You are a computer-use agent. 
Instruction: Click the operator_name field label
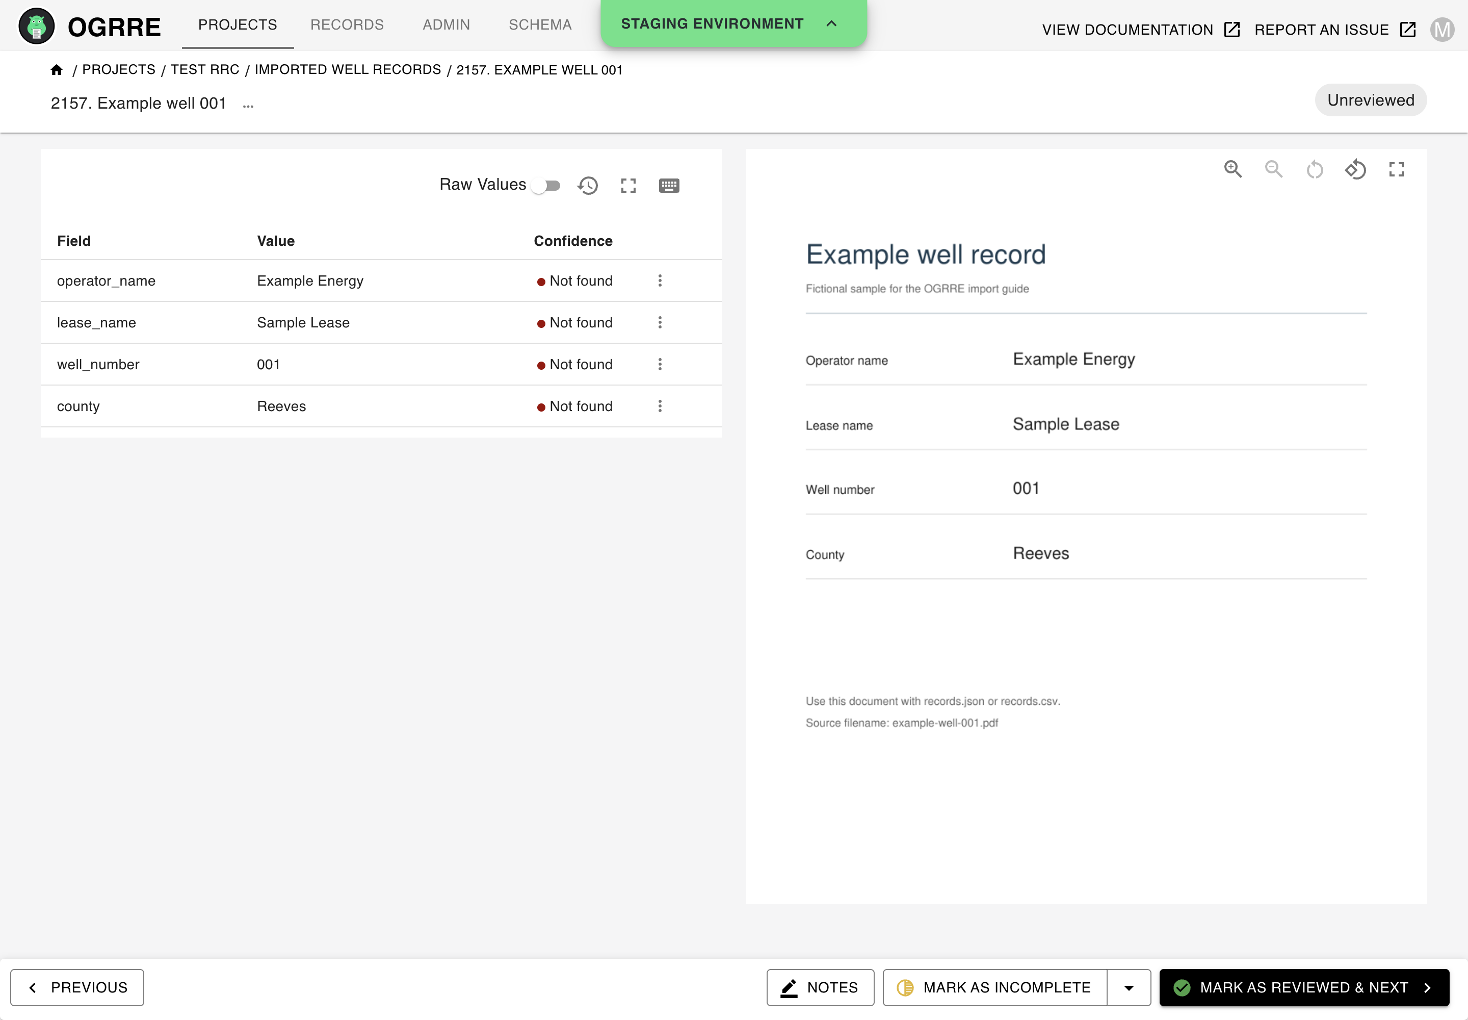[x=106, y=280]
